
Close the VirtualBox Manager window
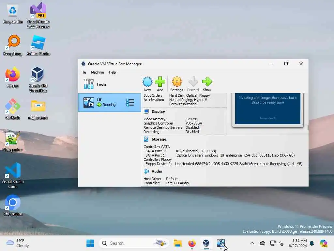pos(301,64)
